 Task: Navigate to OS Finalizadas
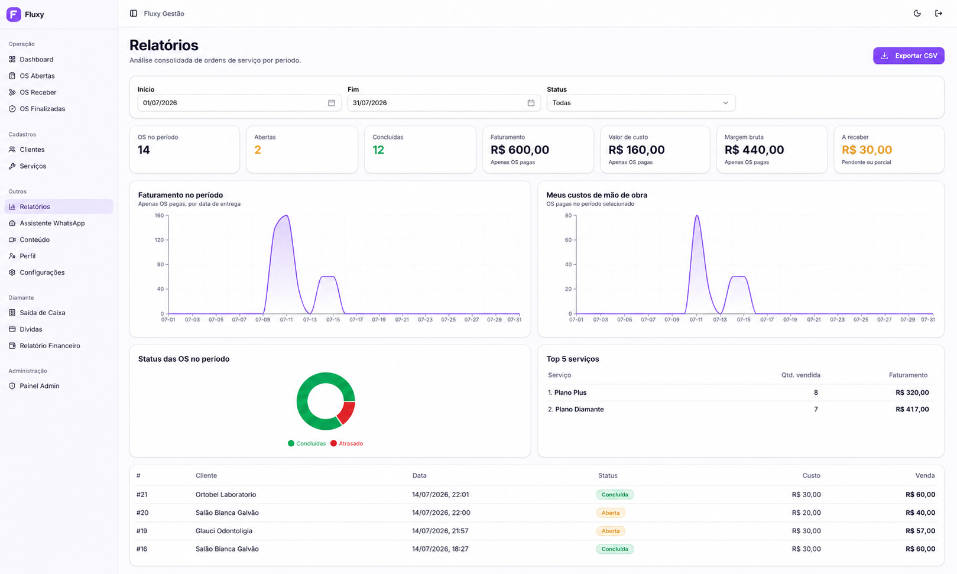[59, 109]
